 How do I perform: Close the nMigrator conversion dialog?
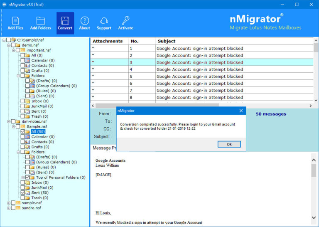tap(241, 111)
